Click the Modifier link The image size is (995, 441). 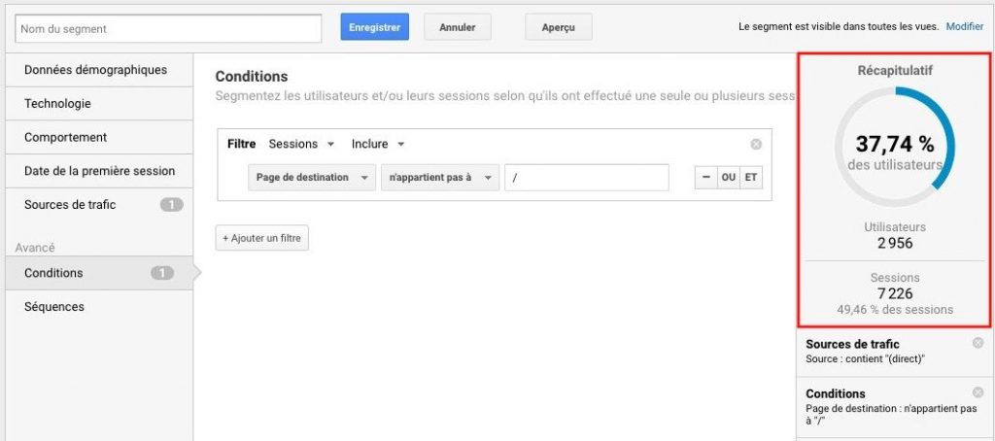[965, 27]
